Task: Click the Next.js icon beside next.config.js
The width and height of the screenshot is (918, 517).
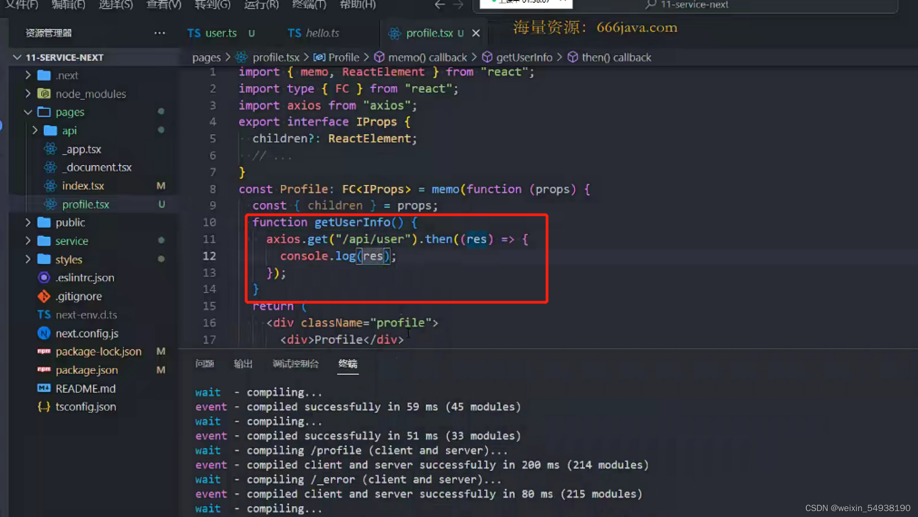Action: click(44, 333)
